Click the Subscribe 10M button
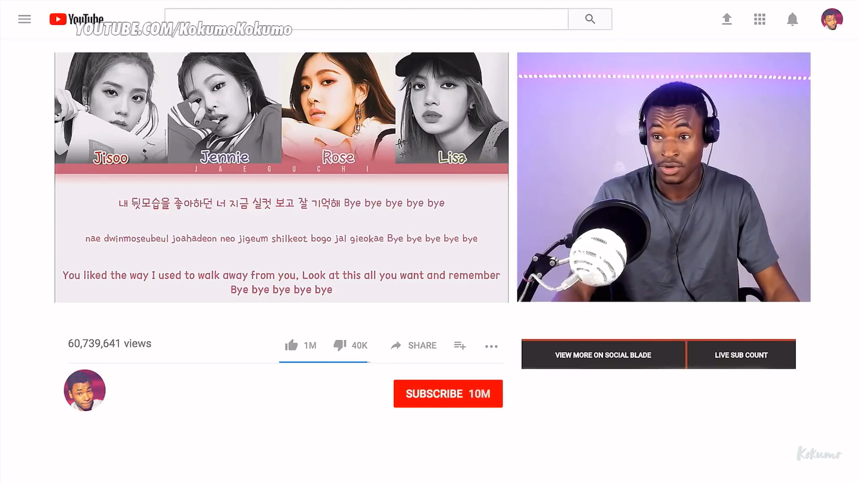 click(448, 394)
